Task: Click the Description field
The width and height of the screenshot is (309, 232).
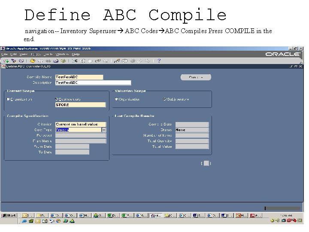Action: coord(93,82)
